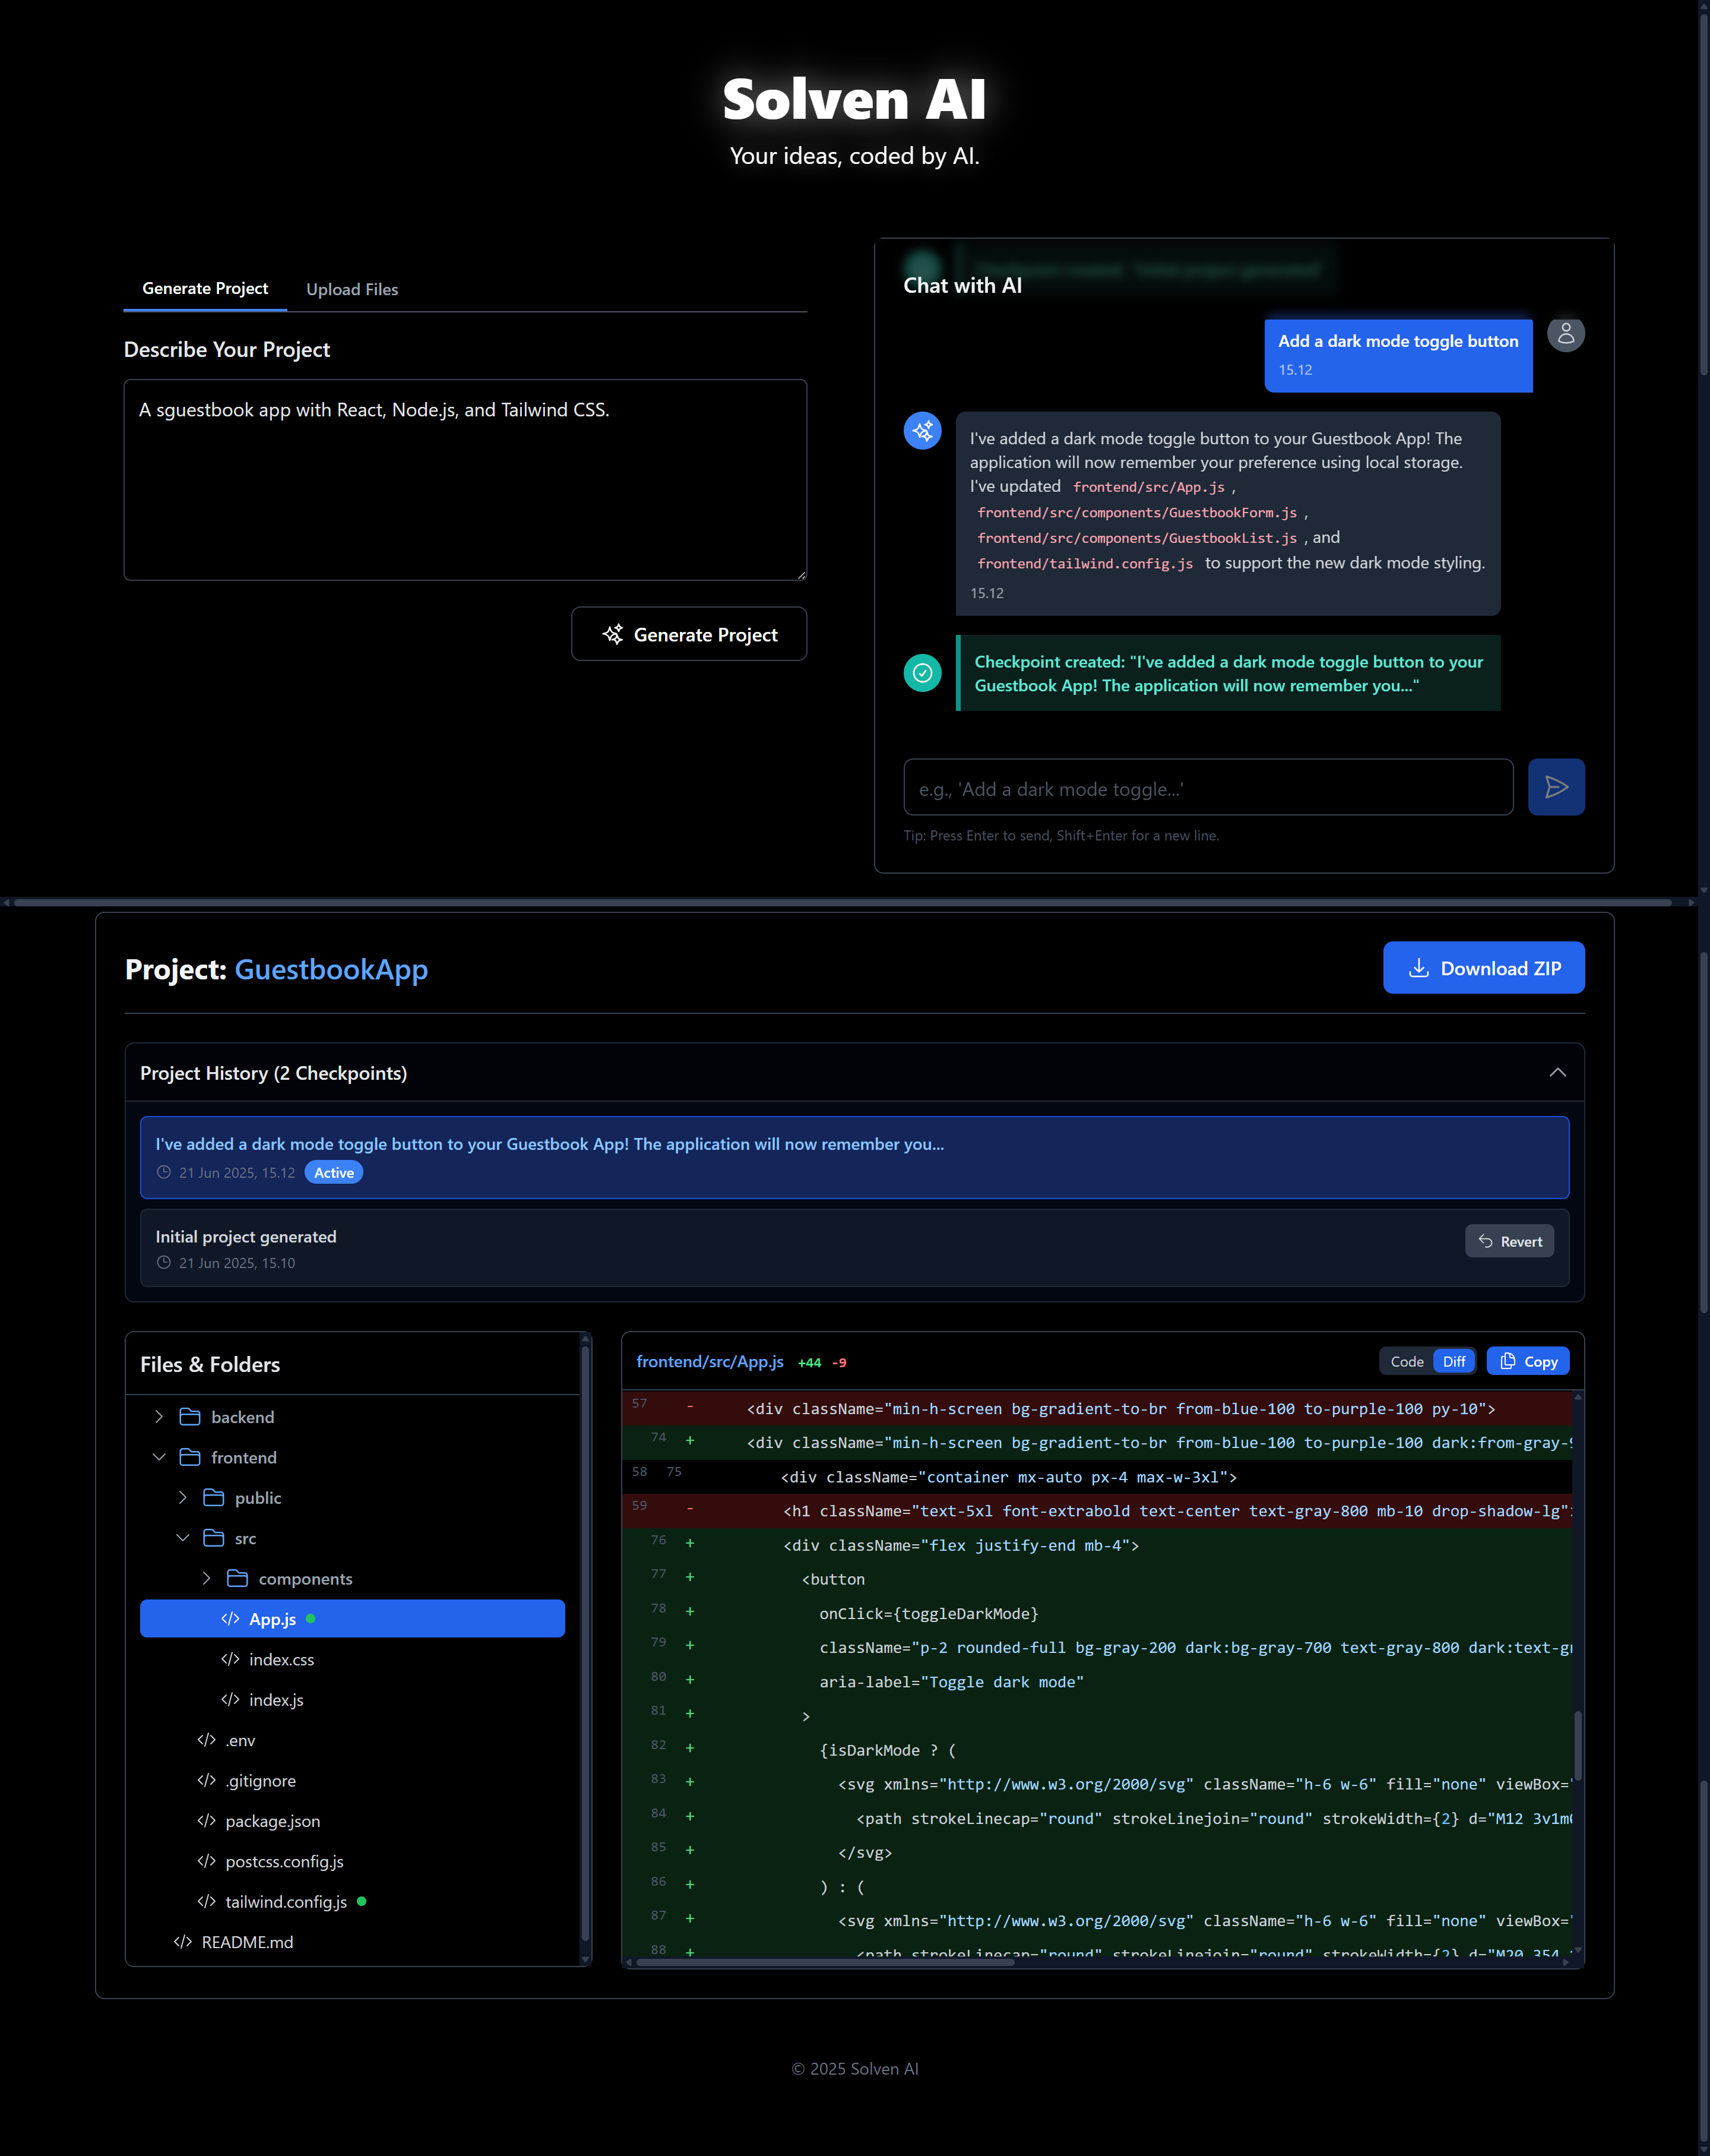This screenshot has width=1710, height=2156.
Task: Click the backend folder icon
Action: click(x=190, y=1417)
